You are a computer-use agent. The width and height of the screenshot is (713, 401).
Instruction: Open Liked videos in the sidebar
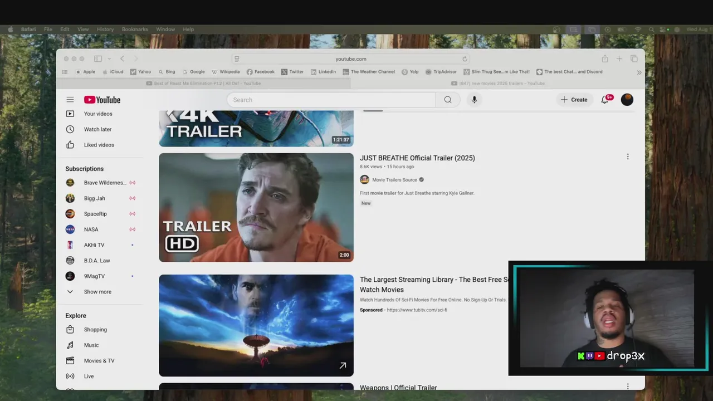click(99, 145)
